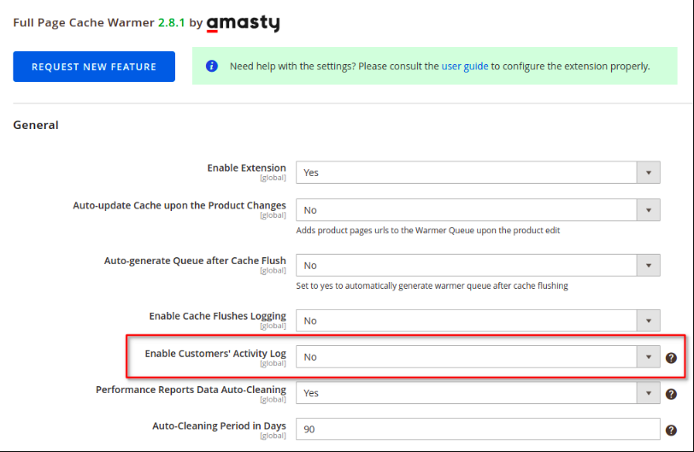
Task: Click the Enable Cache Flushes Logging label
Action: coord(217,316)
